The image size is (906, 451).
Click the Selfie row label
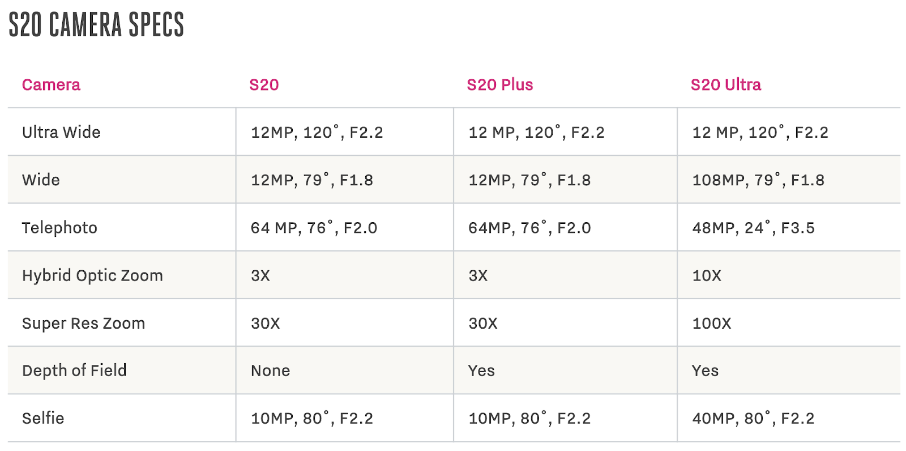point(43,419)
